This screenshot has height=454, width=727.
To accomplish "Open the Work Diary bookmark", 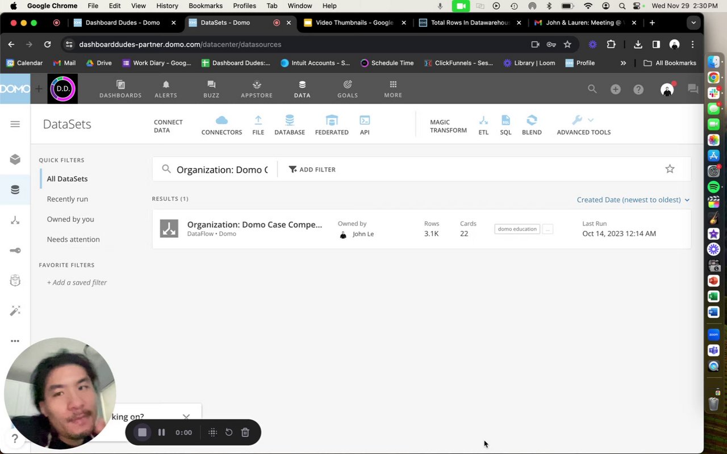I will point(157,63).
